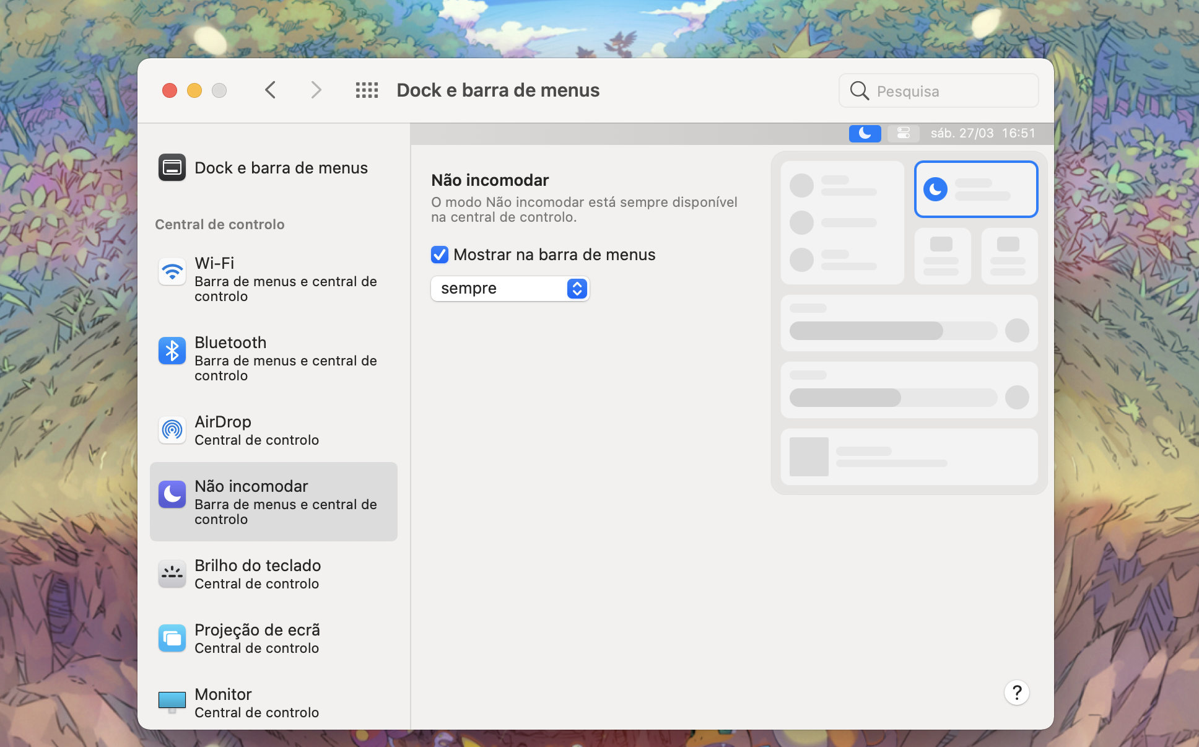Open the sempre dropdown menu
Image resolution: width=1199 pixels, height=747 pixels.
pos(510,289)
